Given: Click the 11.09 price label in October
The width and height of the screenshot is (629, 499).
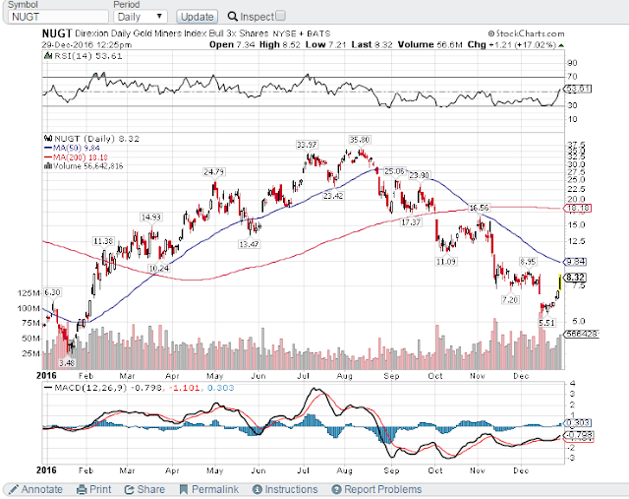Looking at the screenshot, I should [446, 262].
